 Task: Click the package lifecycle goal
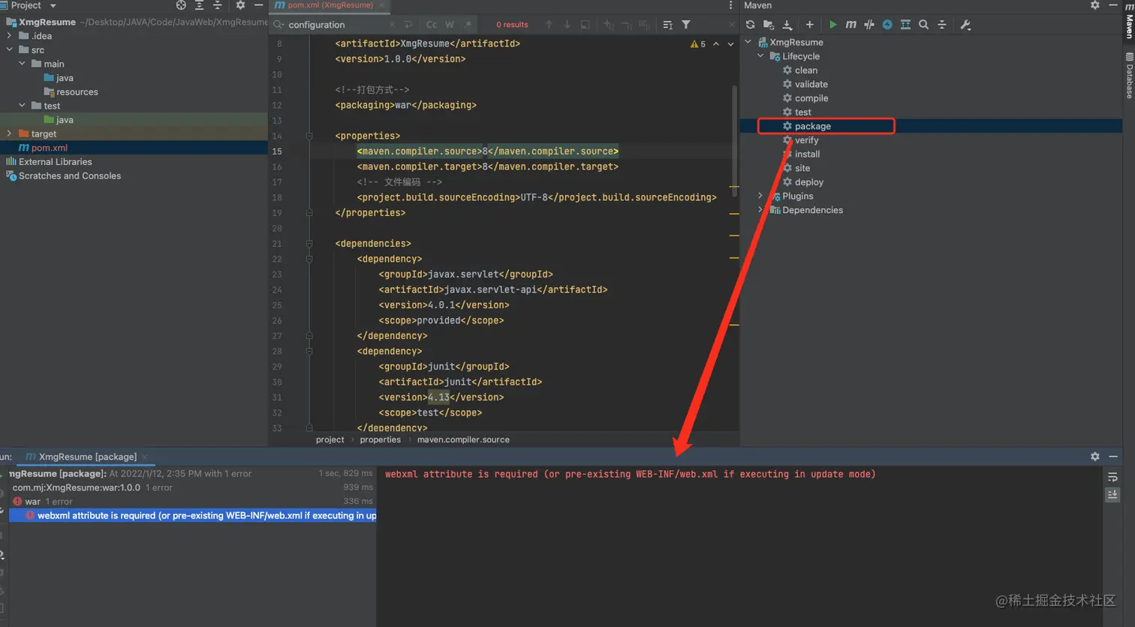pyautogui.click(x=812, y=126)
